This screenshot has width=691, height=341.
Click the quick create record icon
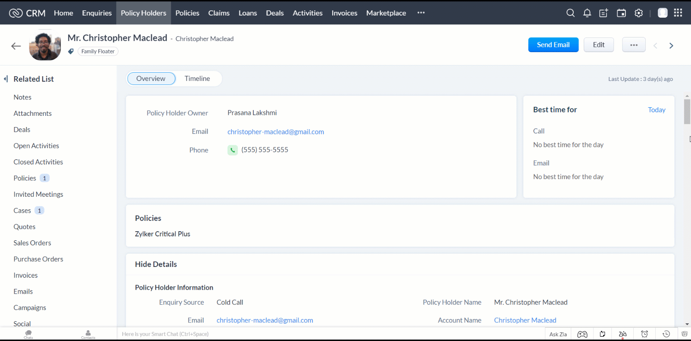604,13
